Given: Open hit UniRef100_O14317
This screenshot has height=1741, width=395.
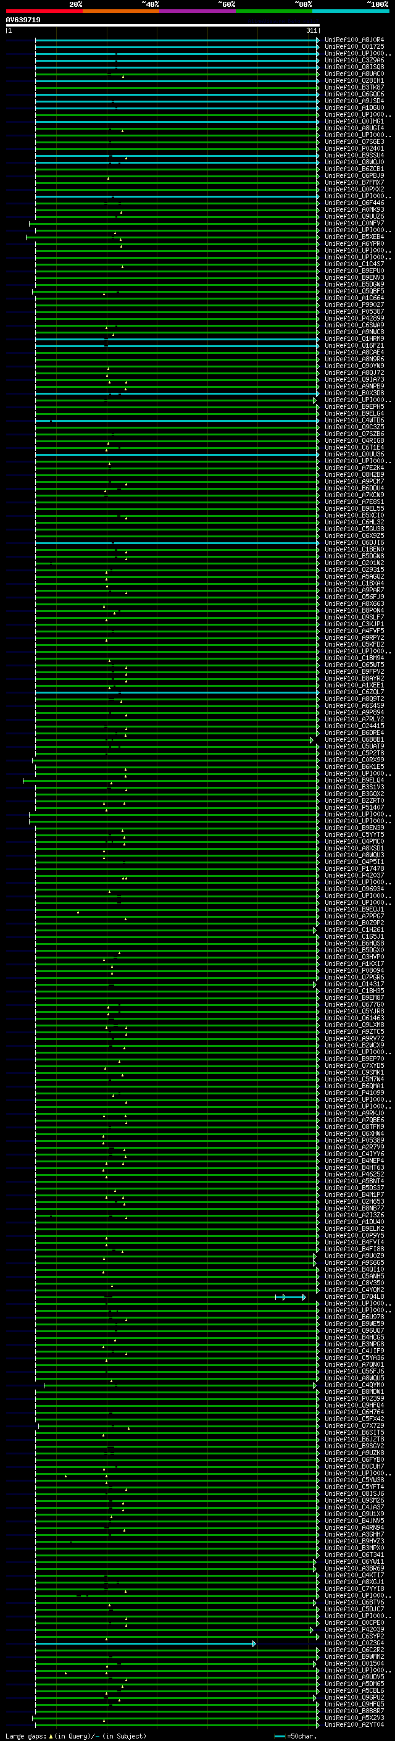Looking at the screenshot, I should coord(354,984).
